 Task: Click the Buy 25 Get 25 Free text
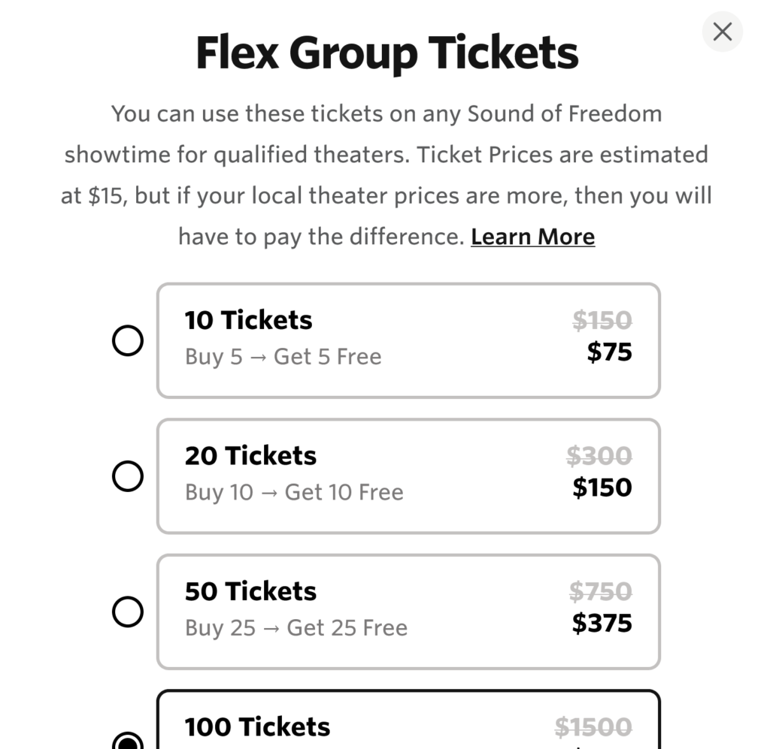tap(296, 627)
